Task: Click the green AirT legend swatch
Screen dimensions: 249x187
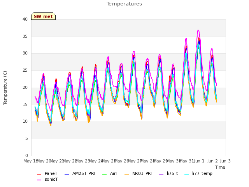Action: click(105, 174)
